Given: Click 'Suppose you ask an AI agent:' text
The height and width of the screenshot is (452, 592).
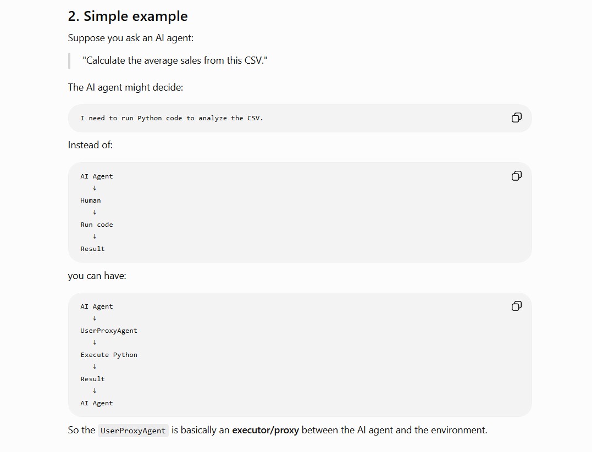Looking at the screenshot, I should (x=131, y=38).
